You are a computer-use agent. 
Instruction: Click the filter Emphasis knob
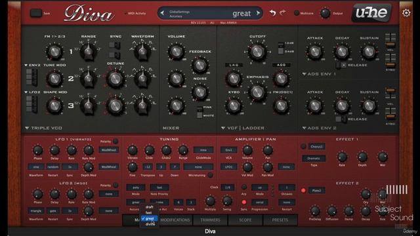coord(257,92)
